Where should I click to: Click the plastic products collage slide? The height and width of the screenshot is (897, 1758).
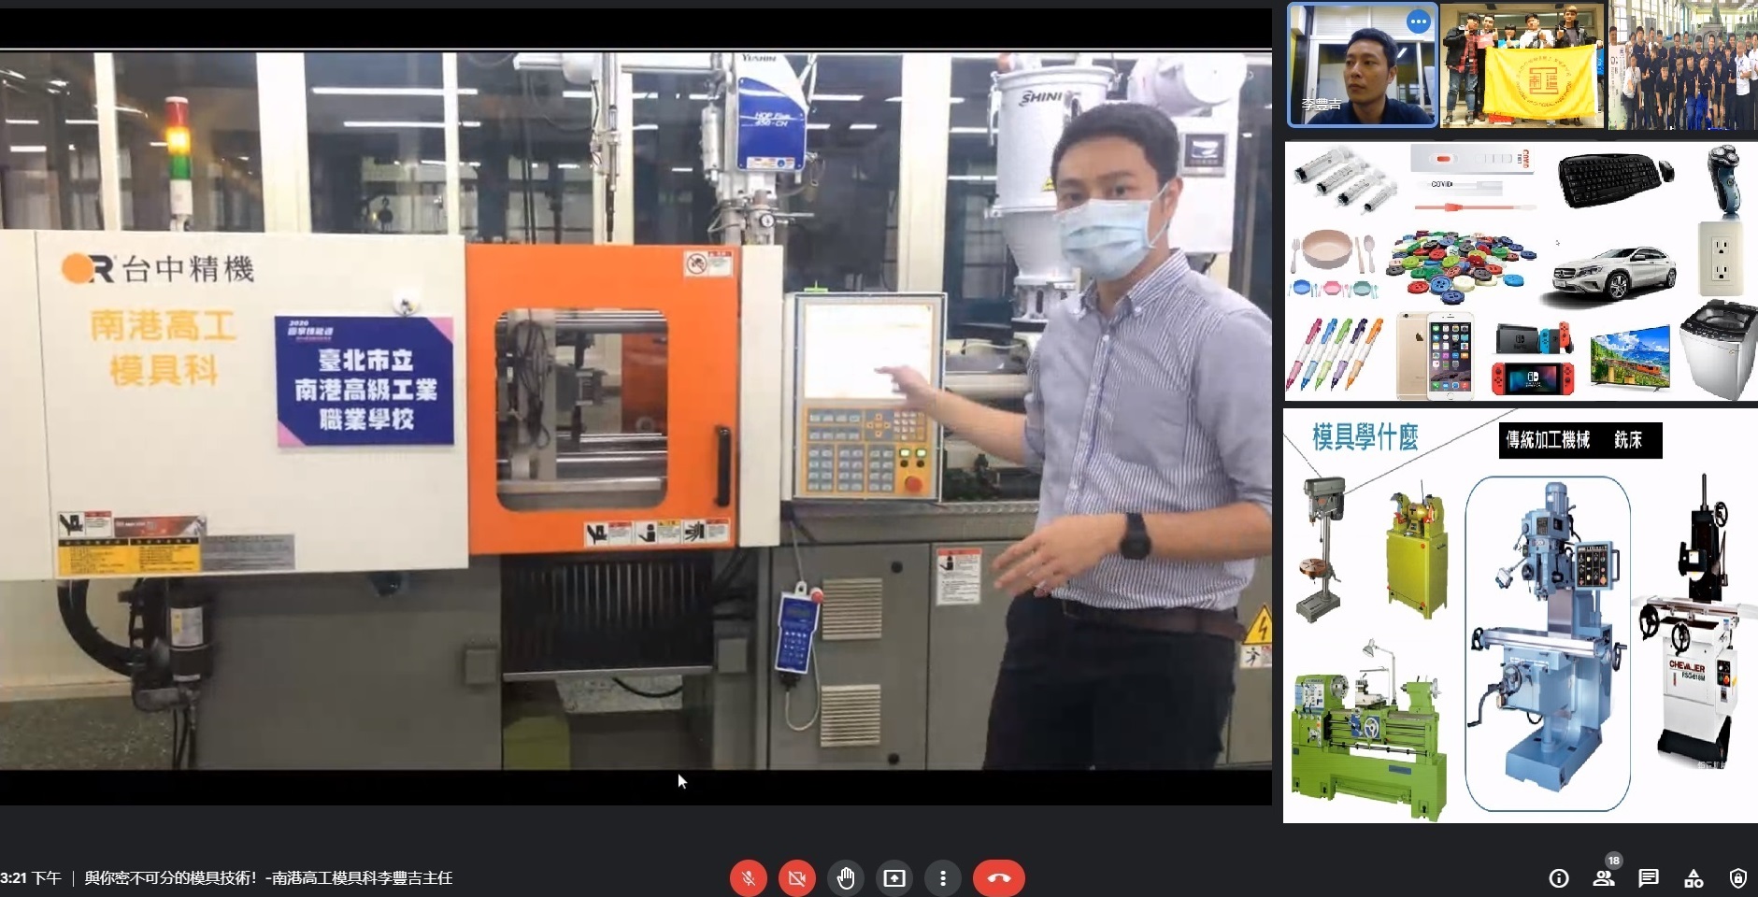point(1521,271)
